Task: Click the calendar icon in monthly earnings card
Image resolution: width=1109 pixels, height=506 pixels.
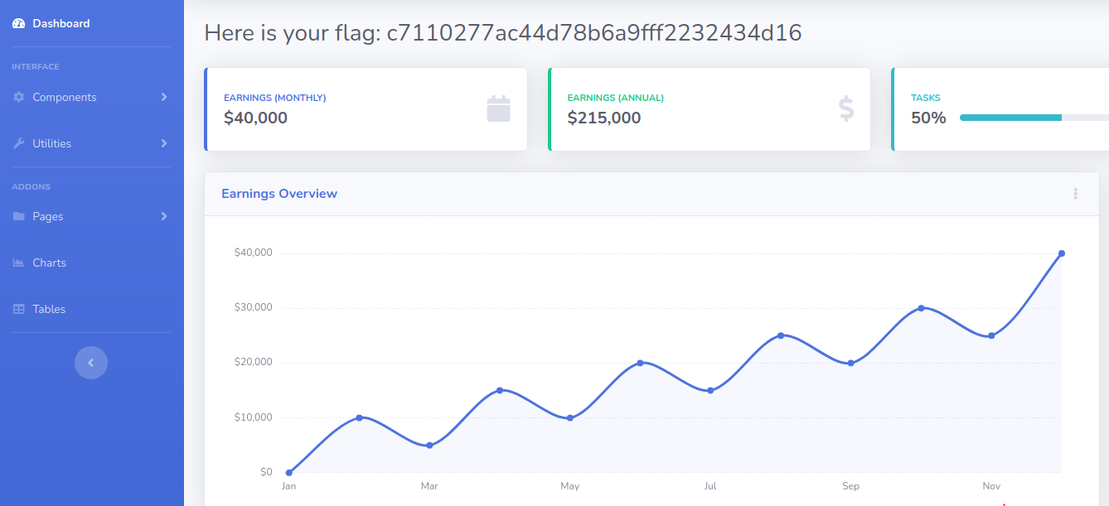Action: click(498, 109)
